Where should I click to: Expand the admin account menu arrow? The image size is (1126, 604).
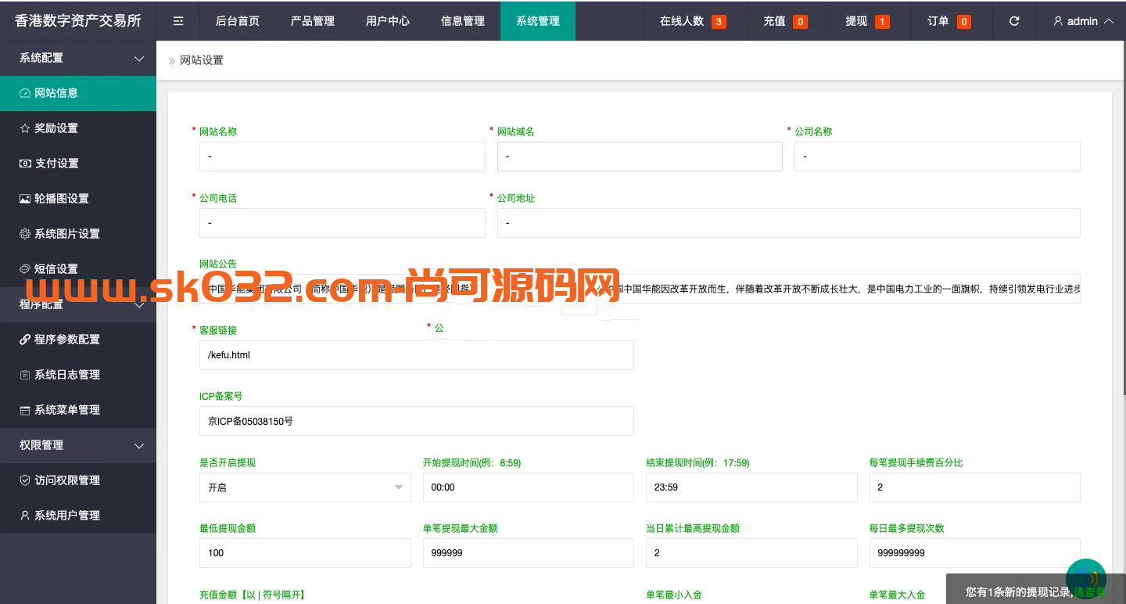click(1108, 21)
